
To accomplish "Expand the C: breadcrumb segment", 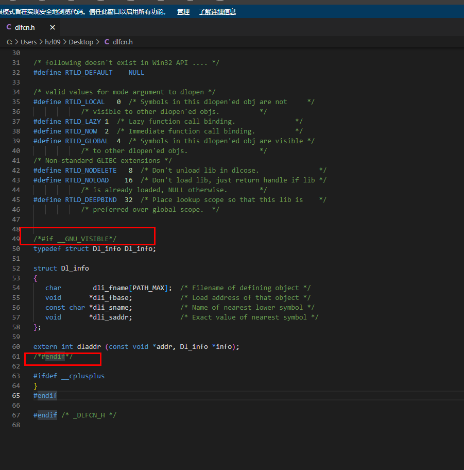I will [x=9, y=42].
